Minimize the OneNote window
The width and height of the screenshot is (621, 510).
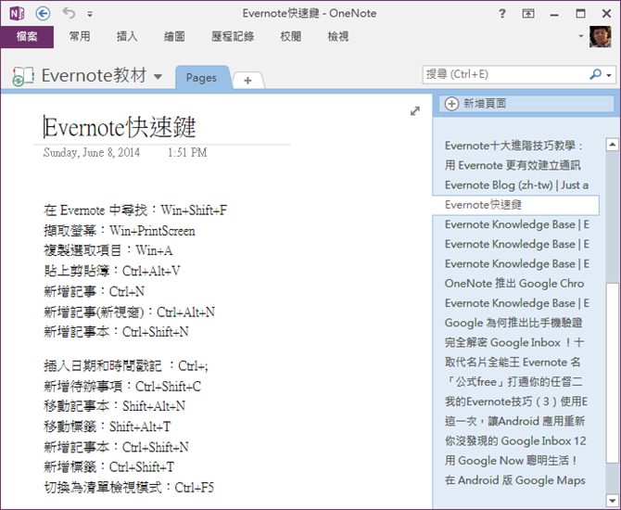[x=554, y=15]
